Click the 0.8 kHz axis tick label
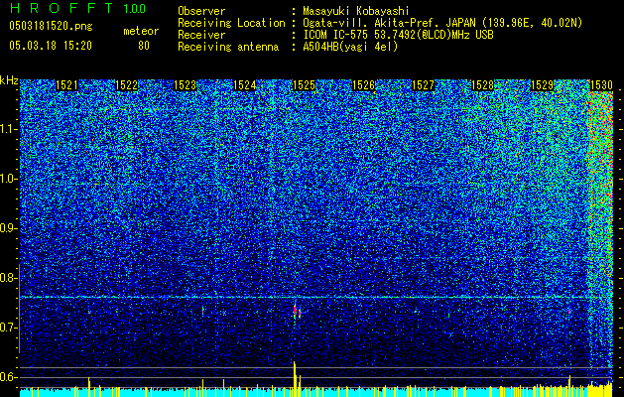The height and width of the screenshot is (397, 624). [8, 278]
